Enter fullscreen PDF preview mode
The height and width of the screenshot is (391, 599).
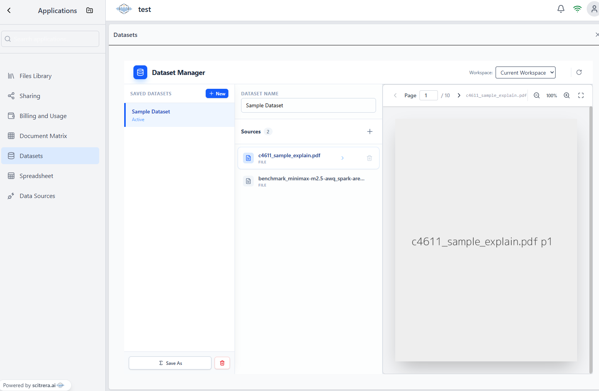(x=581, y=95)
